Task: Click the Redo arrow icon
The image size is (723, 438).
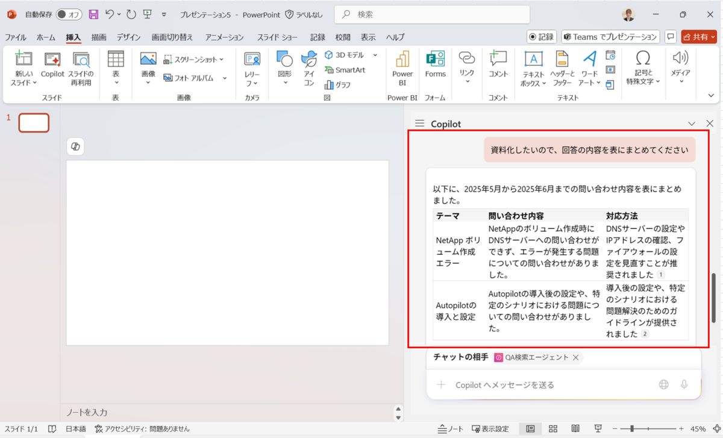Action: pyautogui.click(x=131, y=14)
